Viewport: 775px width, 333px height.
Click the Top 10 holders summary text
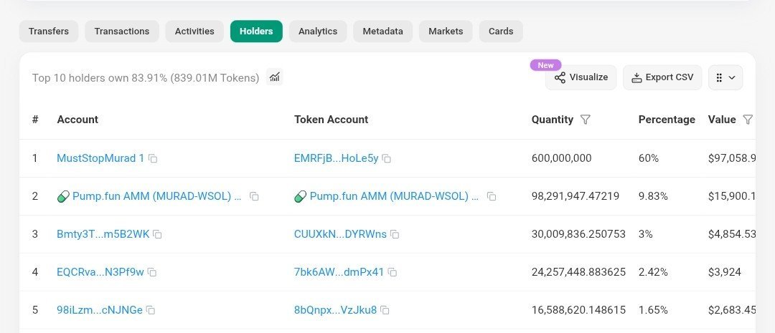(146, 78)
